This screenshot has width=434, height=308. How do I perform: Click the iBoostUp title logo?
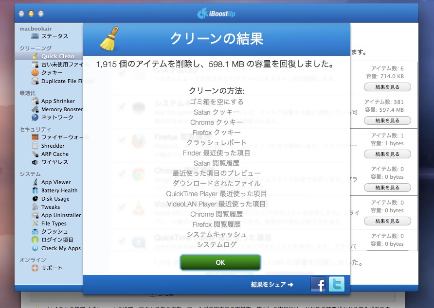[x=216, y=13]
